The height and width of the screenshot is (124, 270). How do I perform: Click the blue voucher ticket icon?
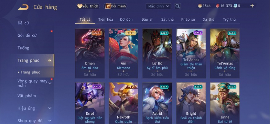click(x=235, y=6)
